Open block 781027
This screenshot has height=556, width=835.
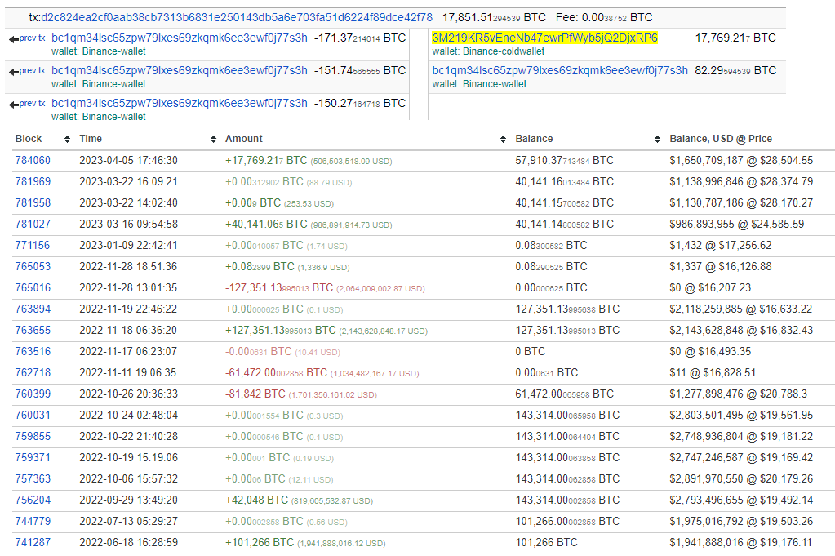(x=33, y=224)
